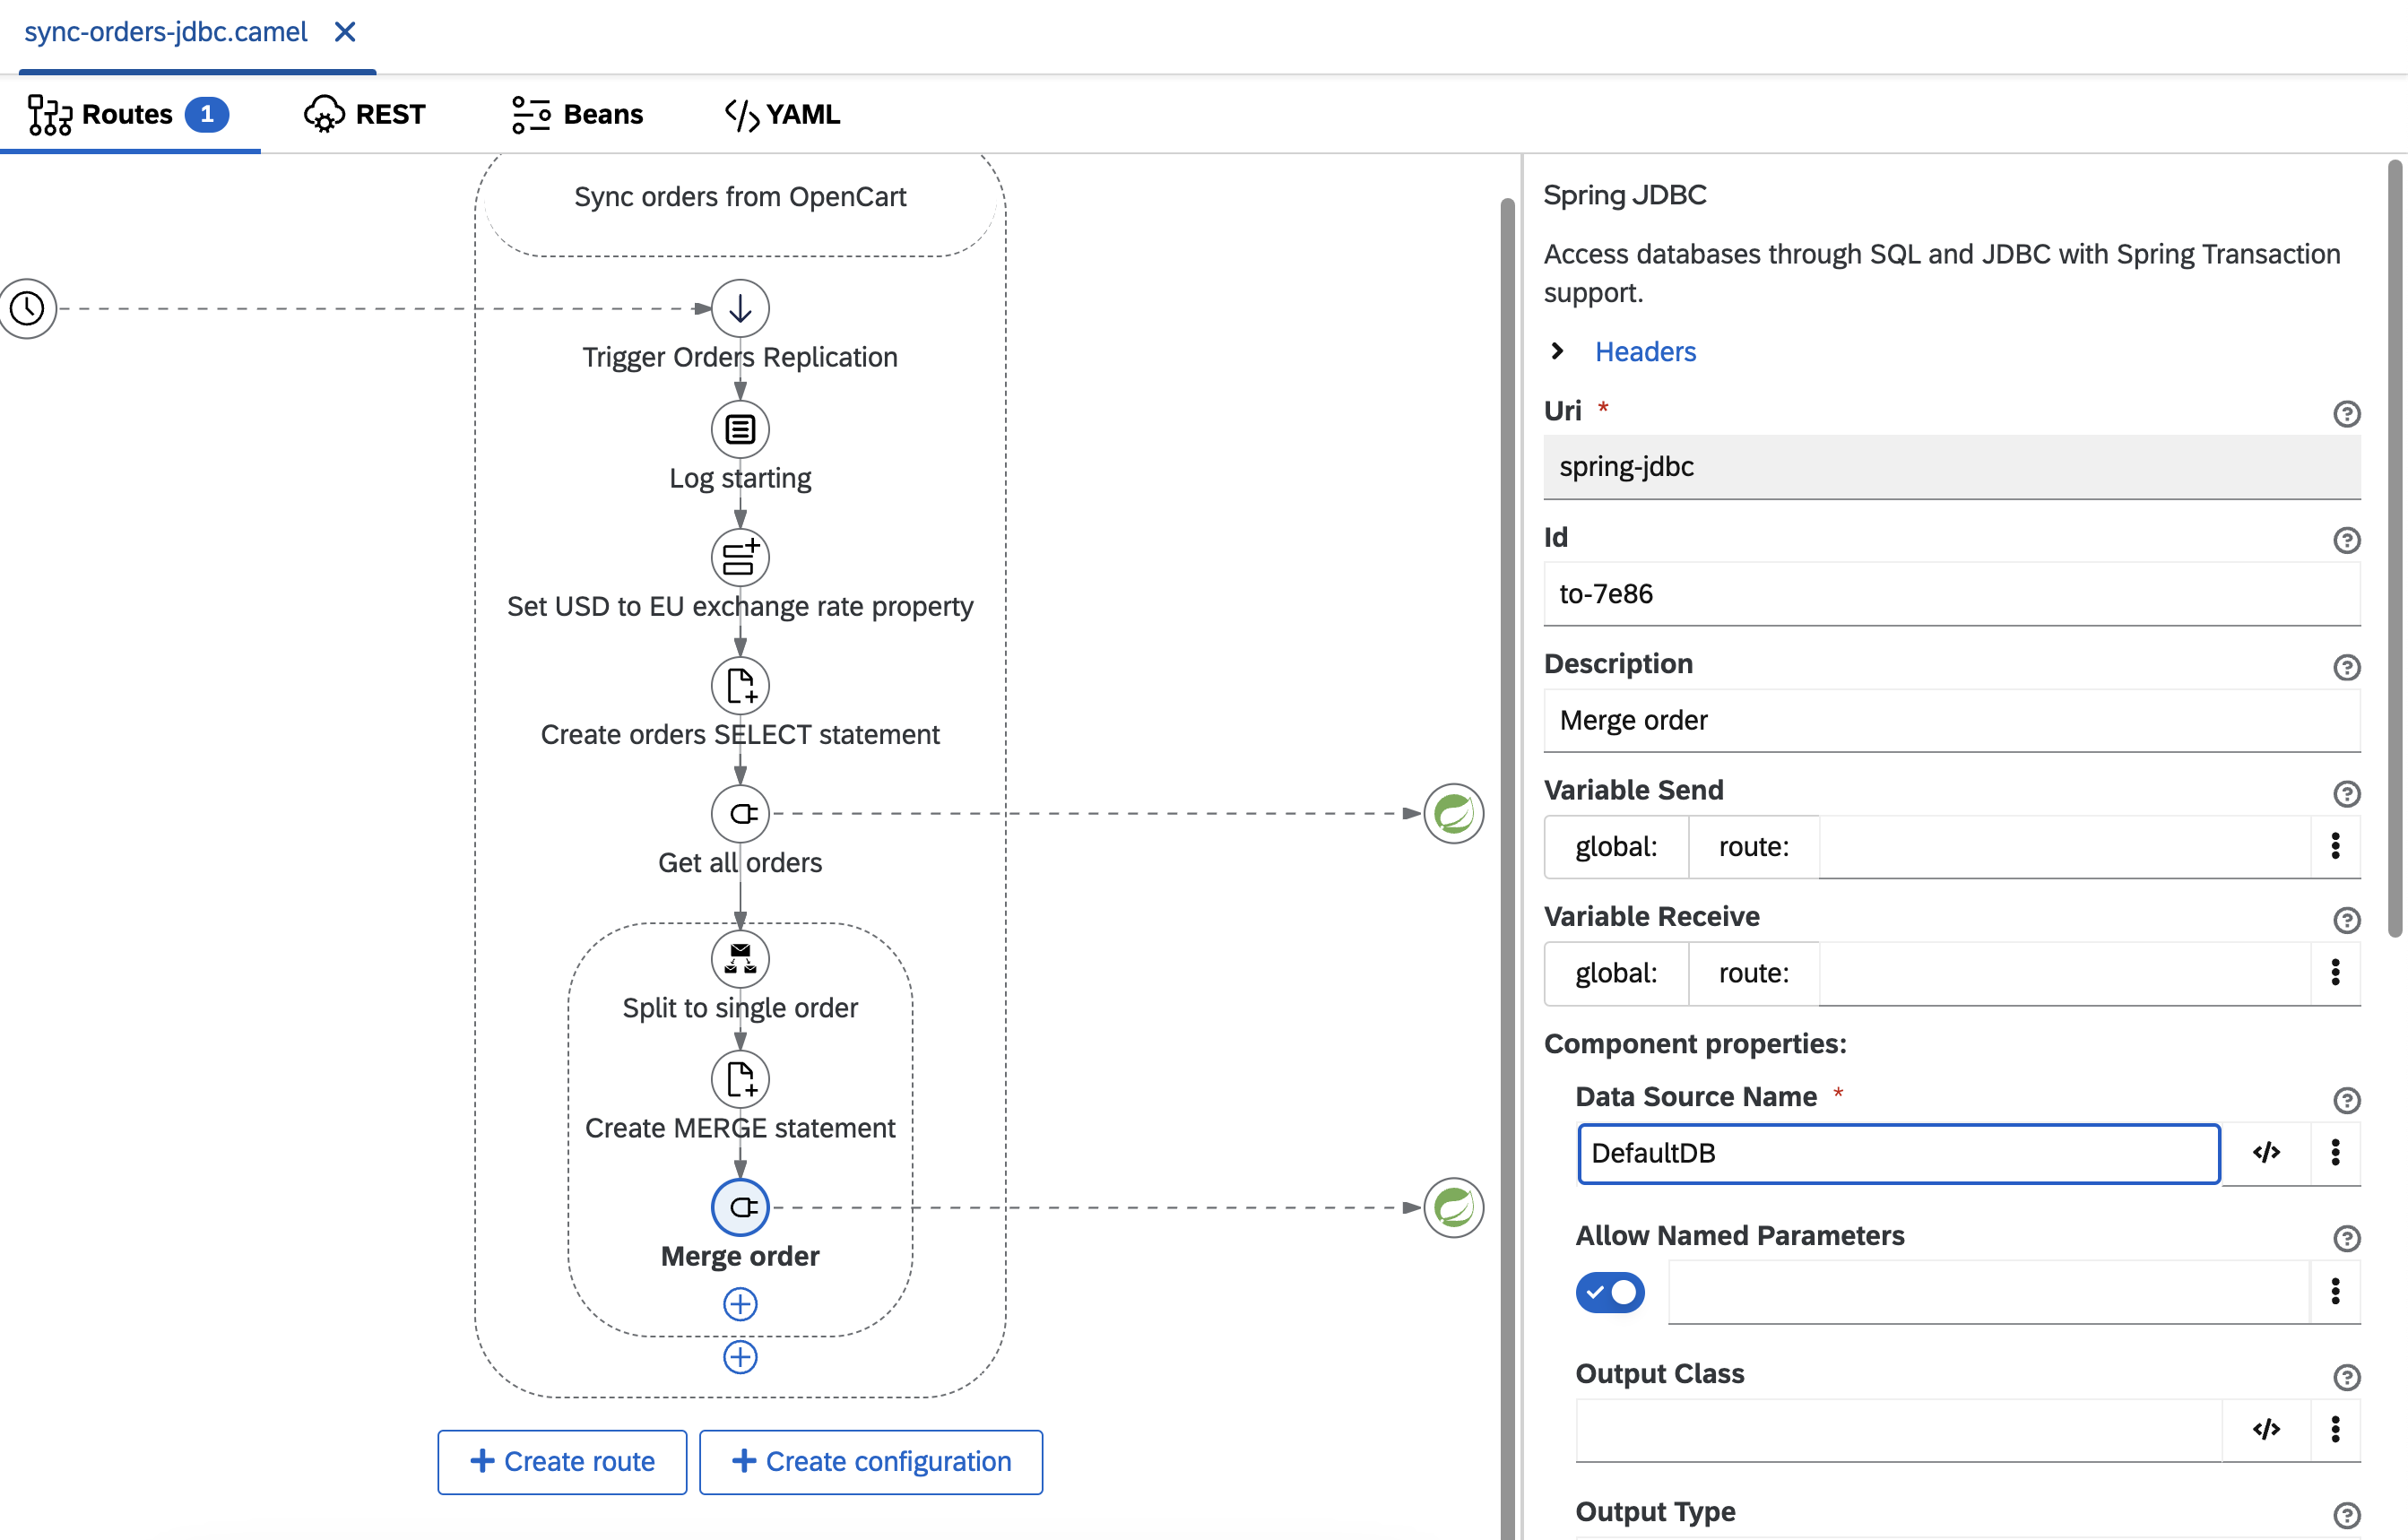Select global: option under Variable Send
2408x1540 pixels.
1616,847
